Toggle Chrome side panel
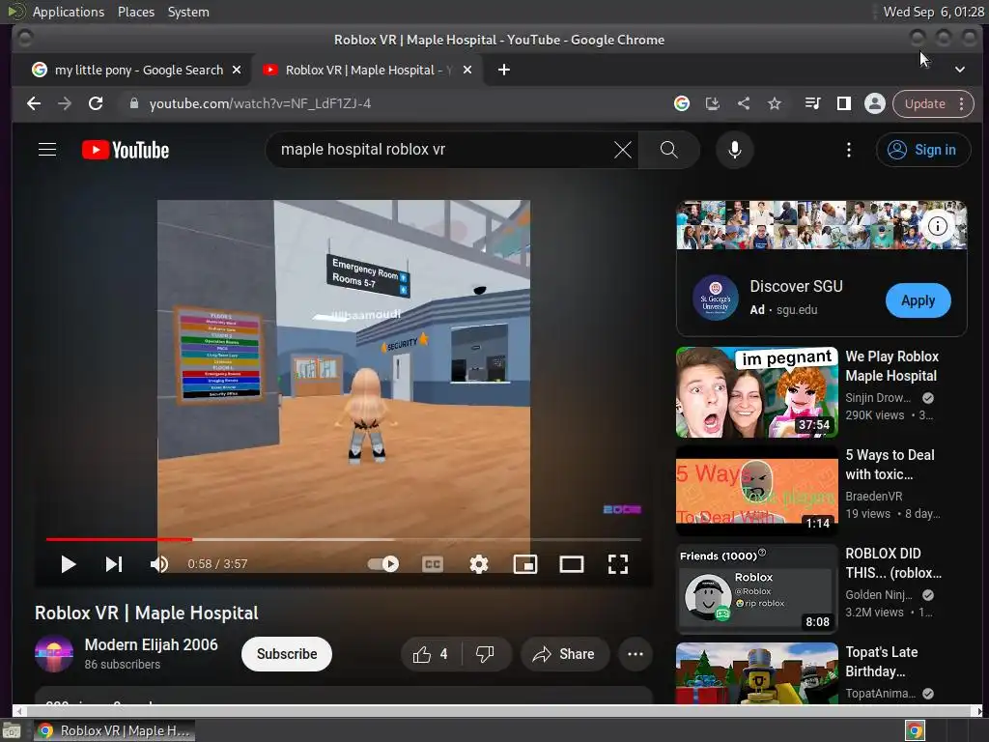 [844, 103]
